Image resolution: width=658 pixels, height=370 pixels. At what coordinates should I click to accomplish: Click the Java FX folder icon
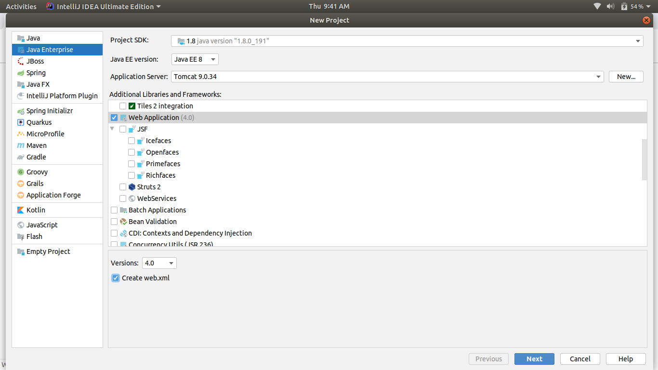click(x=21, y=84)
